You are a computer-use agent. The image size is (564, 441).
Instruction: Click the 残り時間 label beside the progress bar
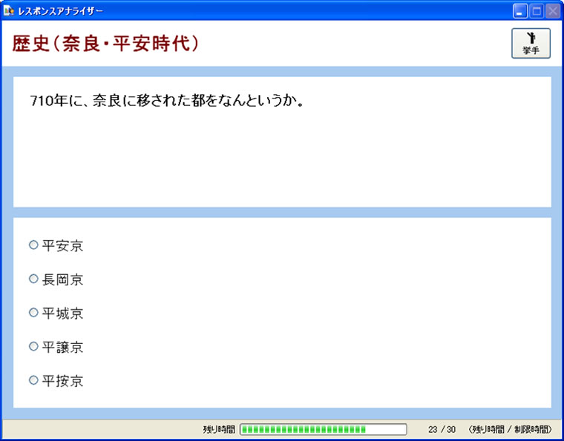click(219, 429)
